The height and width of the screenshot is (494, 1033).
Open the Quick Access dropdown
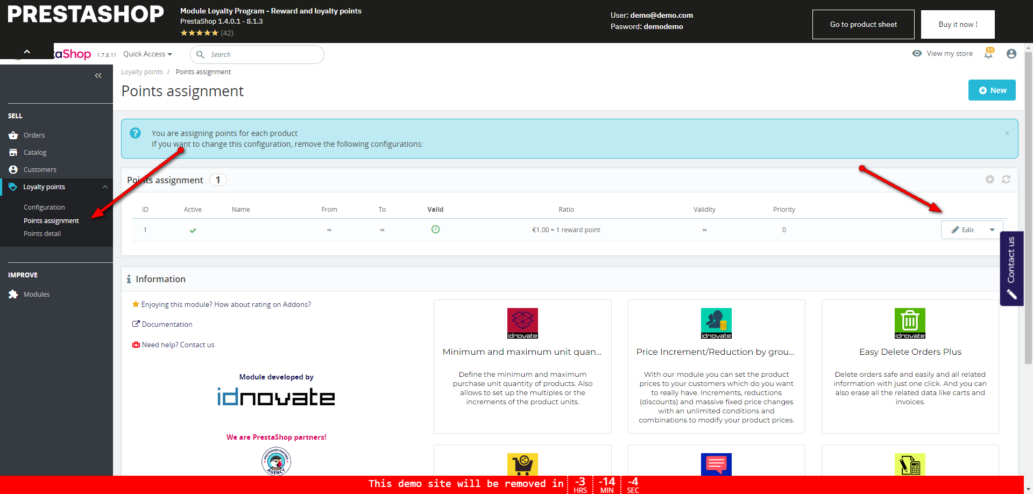tap(147, 54)
